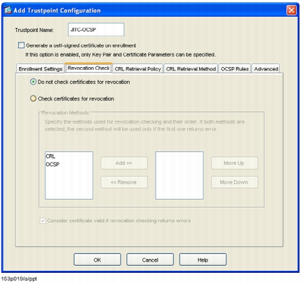
Task: Select OCSP in the methods list
Action: tap(52, 165)
